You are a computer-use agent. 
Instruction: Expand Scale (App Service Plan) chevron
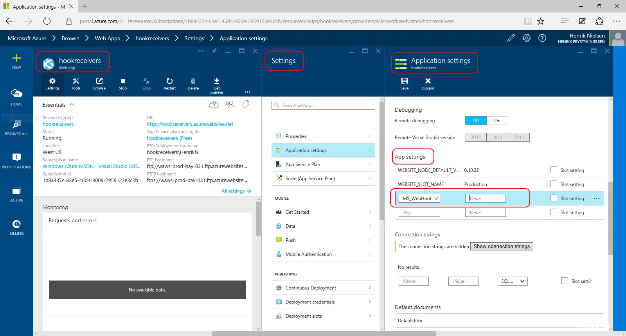tap(370, 178)
